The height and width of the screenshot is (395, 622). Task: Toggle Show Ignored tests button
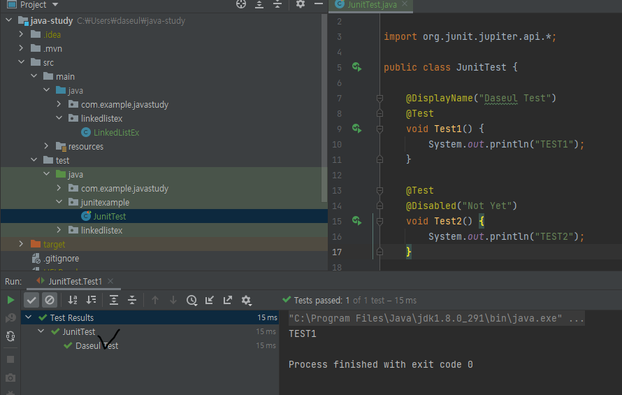(x=50, y=300)
